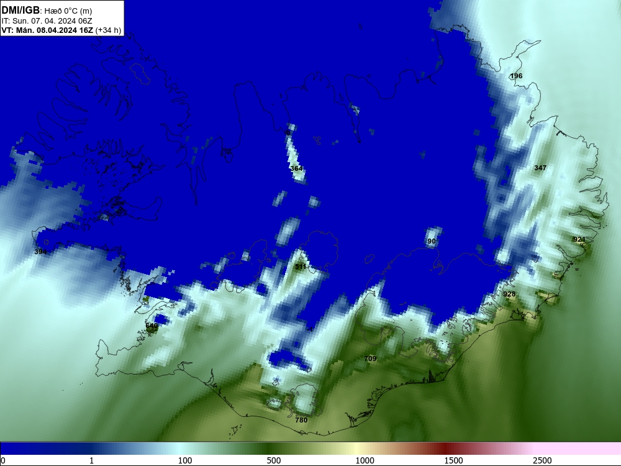
Task: Click the color scale label 100
Action: point(185,460)
